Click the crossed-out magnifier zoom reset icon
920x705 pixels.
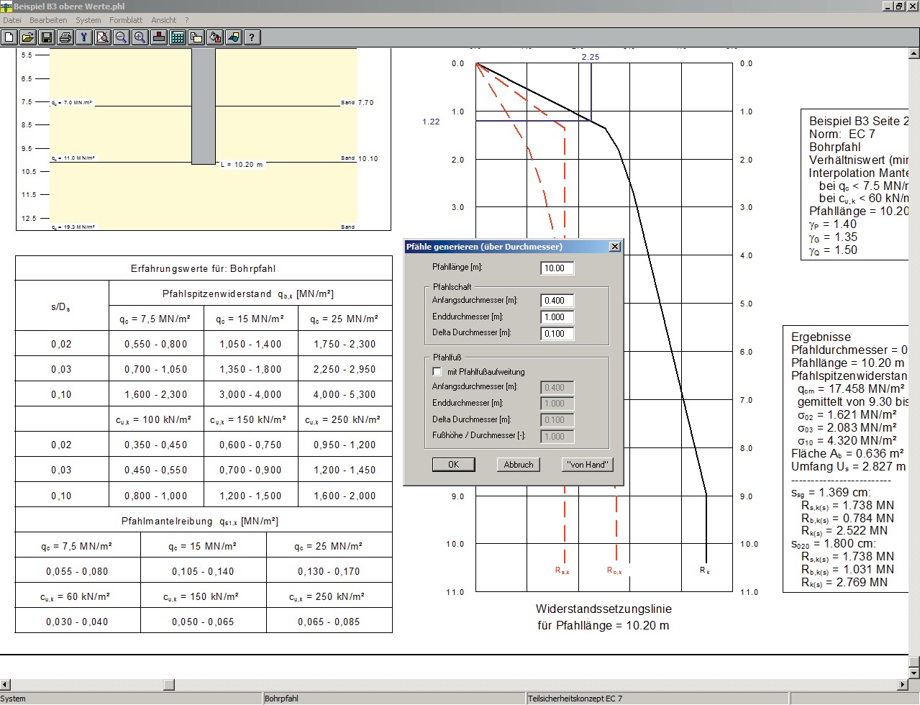pyautogui.click(x=103, y=37)
